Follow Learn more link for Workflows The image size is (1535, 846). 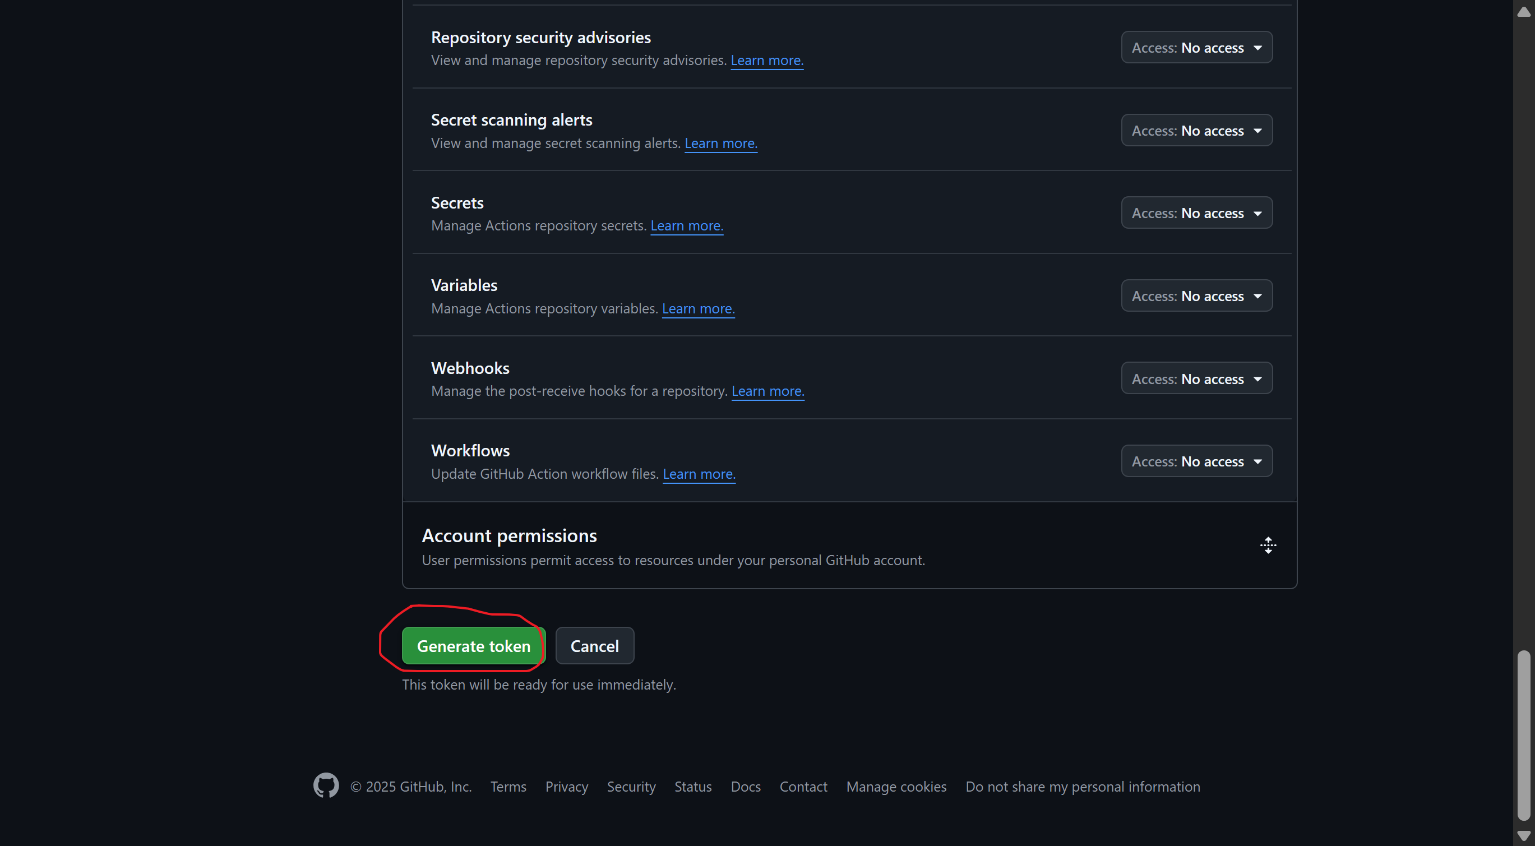click(x=699, y=474)
